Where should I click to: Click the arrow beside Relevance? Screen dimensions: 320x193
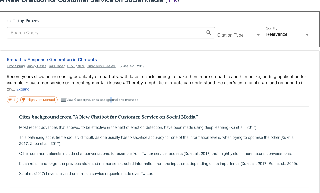coord(307,35)
